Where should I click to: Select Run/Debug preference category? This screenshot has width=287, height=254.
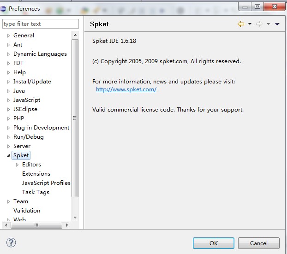pyautogui.click(x=29, y=137)
